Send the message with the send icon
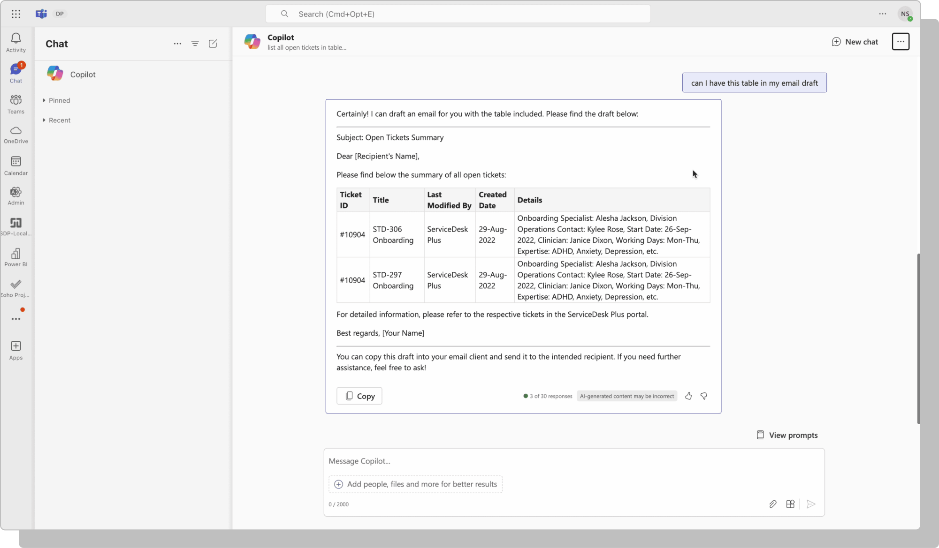The height and width of the screenshot is (548, 939). pos(811,504)
